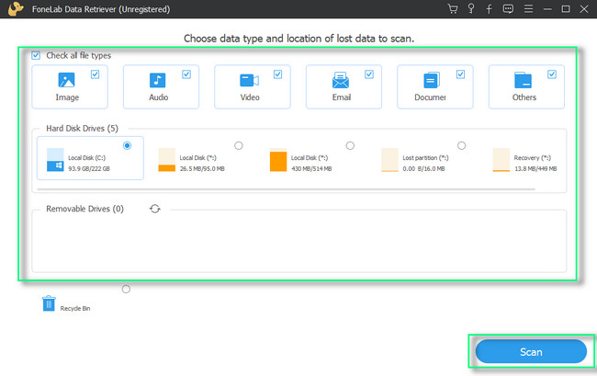Viewport: 597px width, 376px height.
Task: Toggle Check all file types checkbox
Action: [36, 56]
